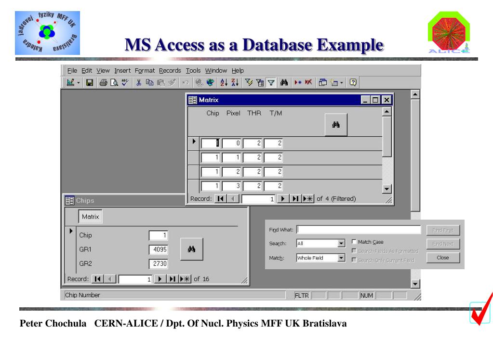This screenshot has height=341, width=493.
Task: Click the Office Assistant help icon
Action: (x=353, y=83)
